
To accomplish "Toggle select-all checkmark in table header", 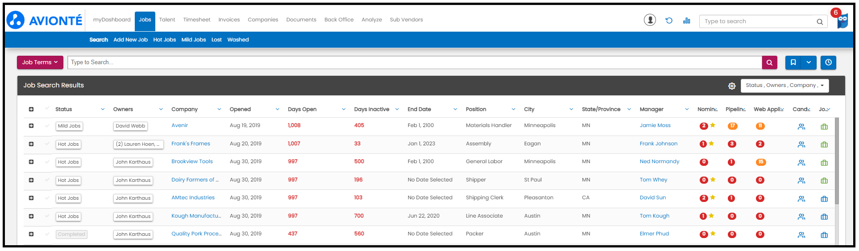I will click(47, 108).
